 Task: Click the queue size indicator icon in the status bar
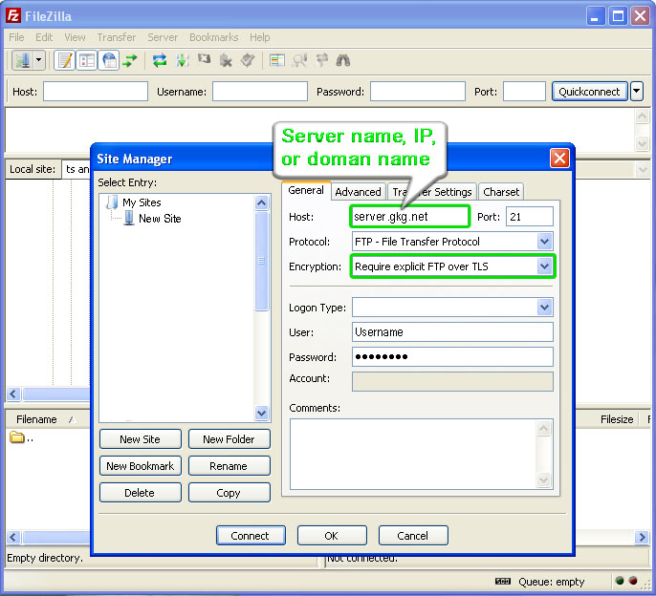pos(502,581)
